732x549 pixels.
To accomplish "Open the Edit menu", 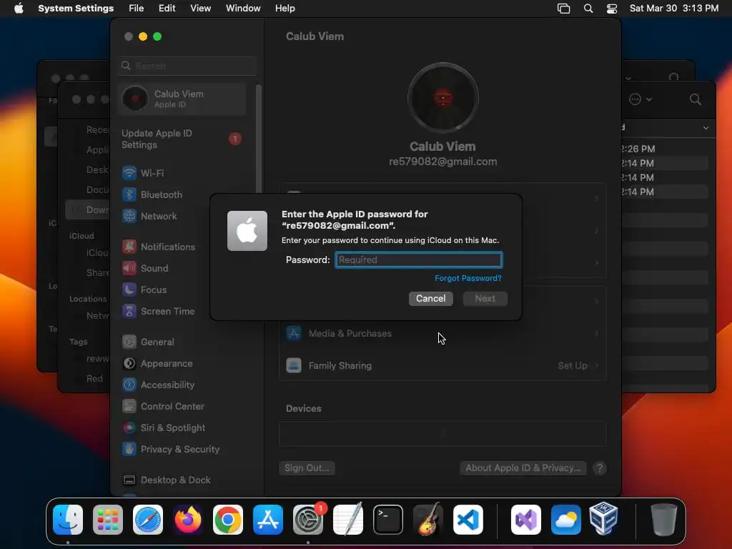I will pos(167,9).
